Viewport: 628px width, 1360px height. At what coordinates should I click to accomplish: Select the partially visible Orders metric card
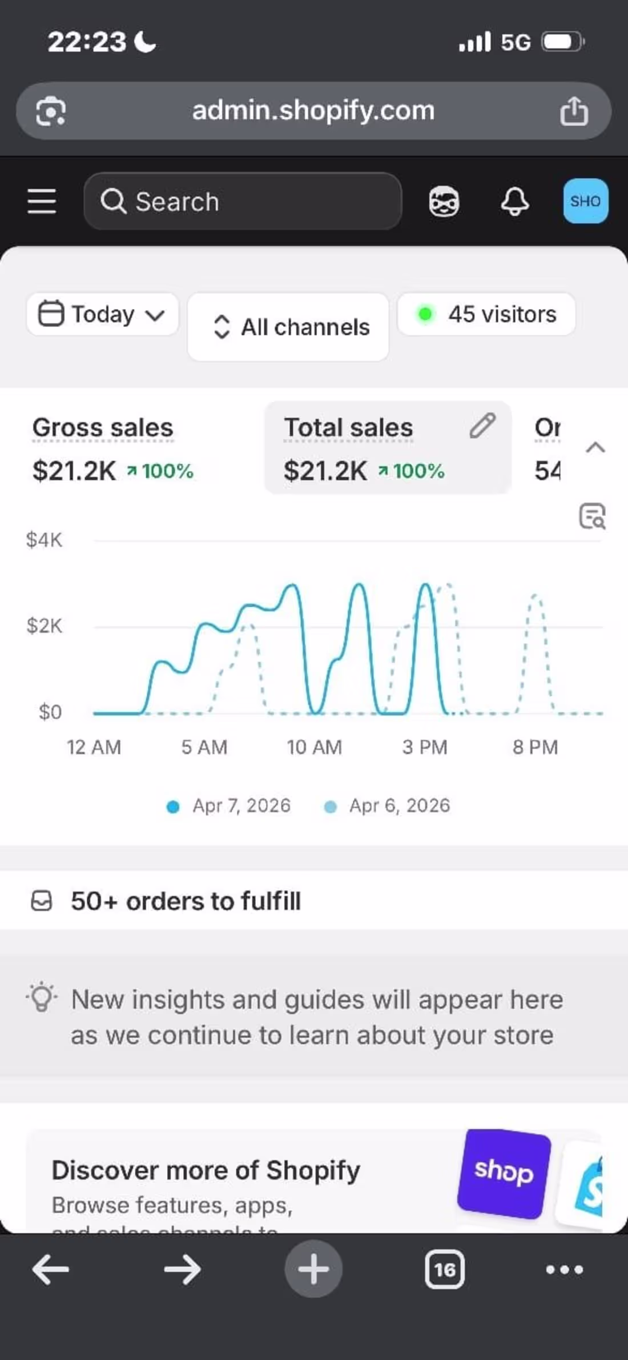[547, 449]
